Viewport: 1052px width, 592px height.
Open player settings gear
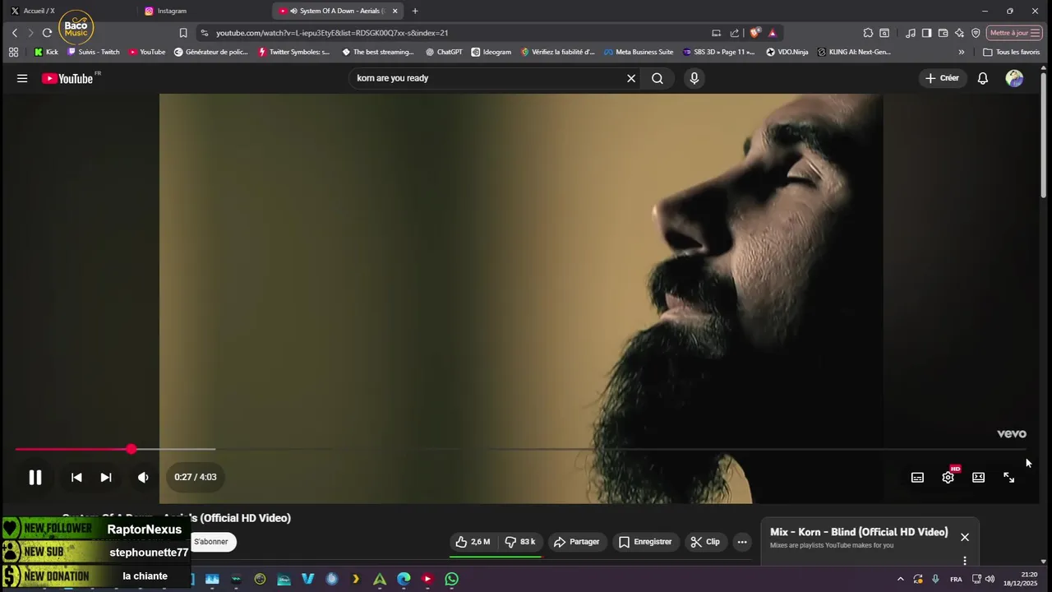[x=948, y=477]
